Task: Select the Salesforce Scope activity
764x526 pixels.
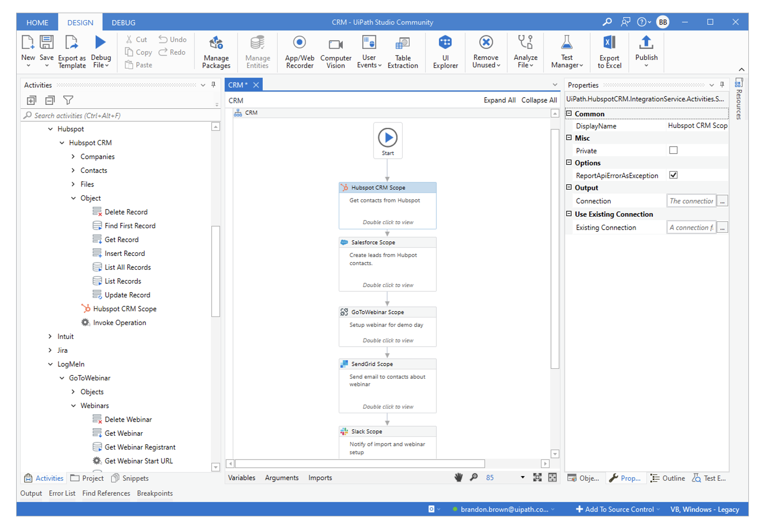Action: point(388,264)
